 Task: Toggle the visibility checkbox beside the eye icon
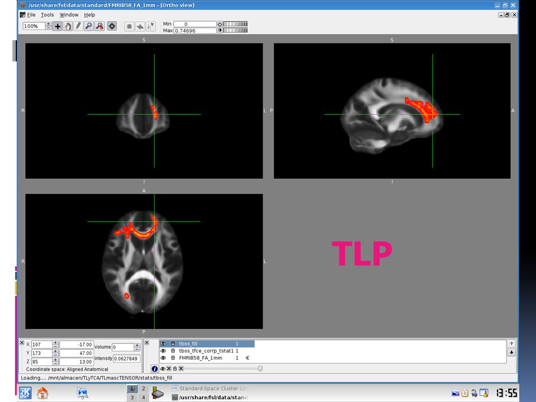[169, 368]
